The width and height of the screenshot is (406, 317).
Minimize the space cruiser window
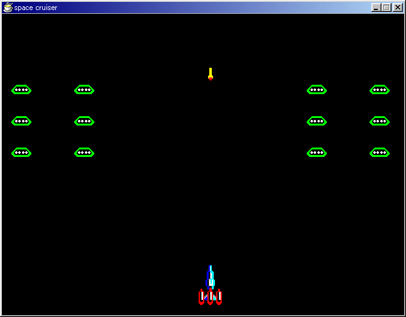click(376, 8)
